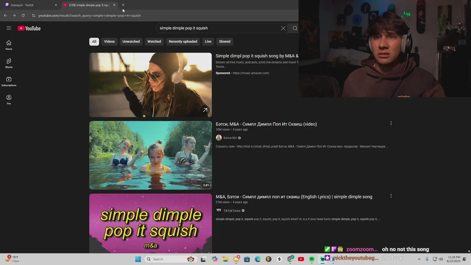Image resolution: width=471 pixels, height=265 pixels.
Task: Switch to the hoezayol - Twitch tab
Action: coord(31,5)
